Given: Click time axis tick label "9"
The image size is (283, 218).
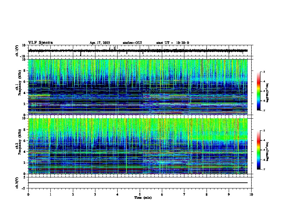Looking at the screenshot, I should point(229,194).
